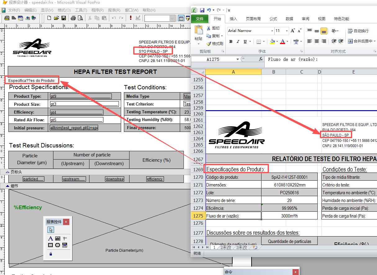Choose the Select Objects pointer tool
Viewport: 377px width, 275px height.
coord(51,230)
